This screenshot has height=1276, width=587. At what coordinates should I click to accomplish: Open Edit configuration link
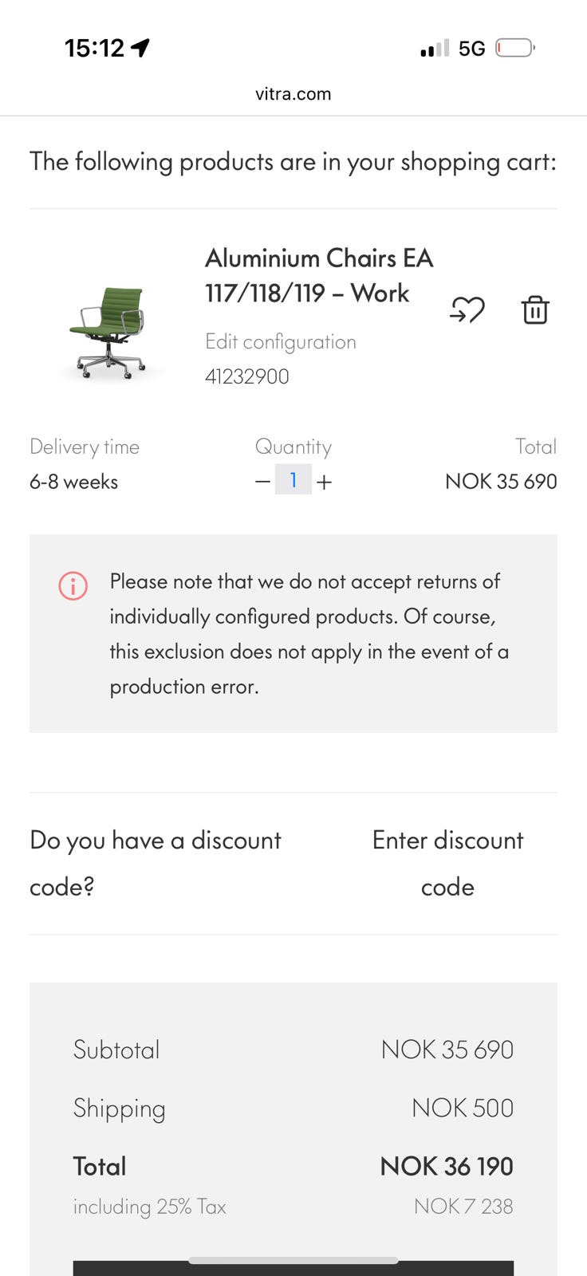(280, 341)
